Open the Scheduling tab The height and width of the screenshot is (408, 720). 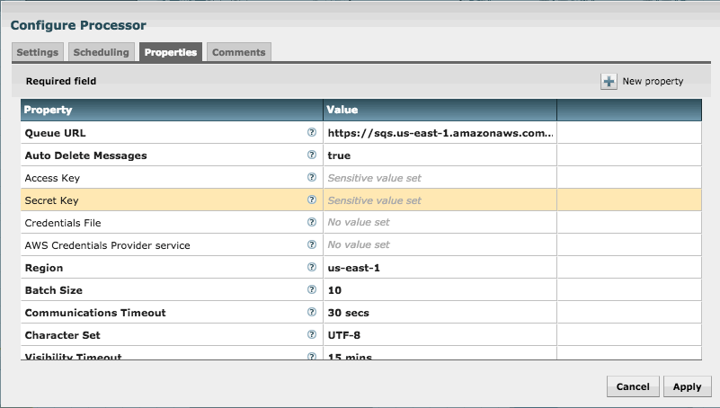click(102, 52)
